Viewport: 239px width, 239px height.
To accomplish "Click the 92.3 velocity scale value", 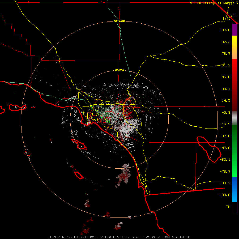I will pos(226,42).
